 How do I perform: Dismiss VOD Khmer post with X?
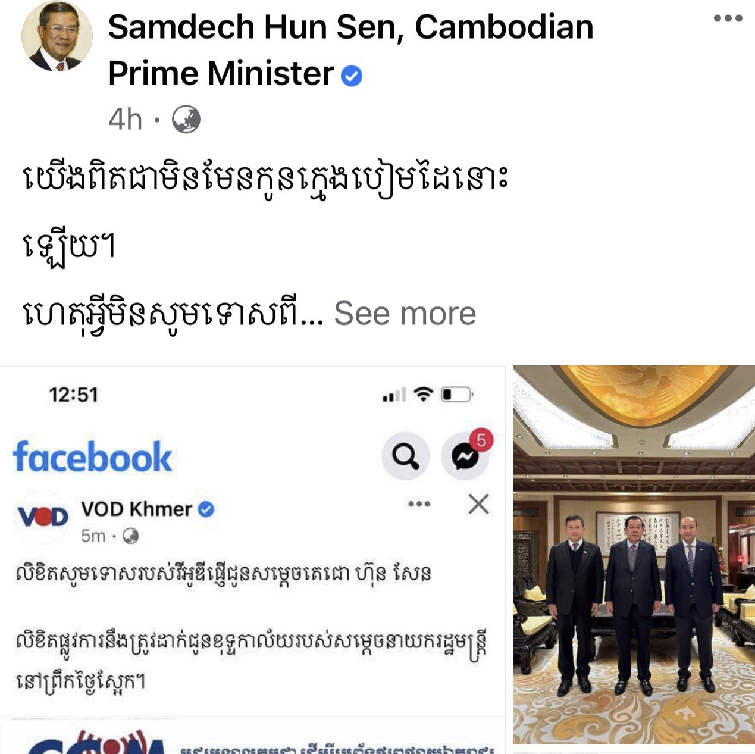(478, 504)
